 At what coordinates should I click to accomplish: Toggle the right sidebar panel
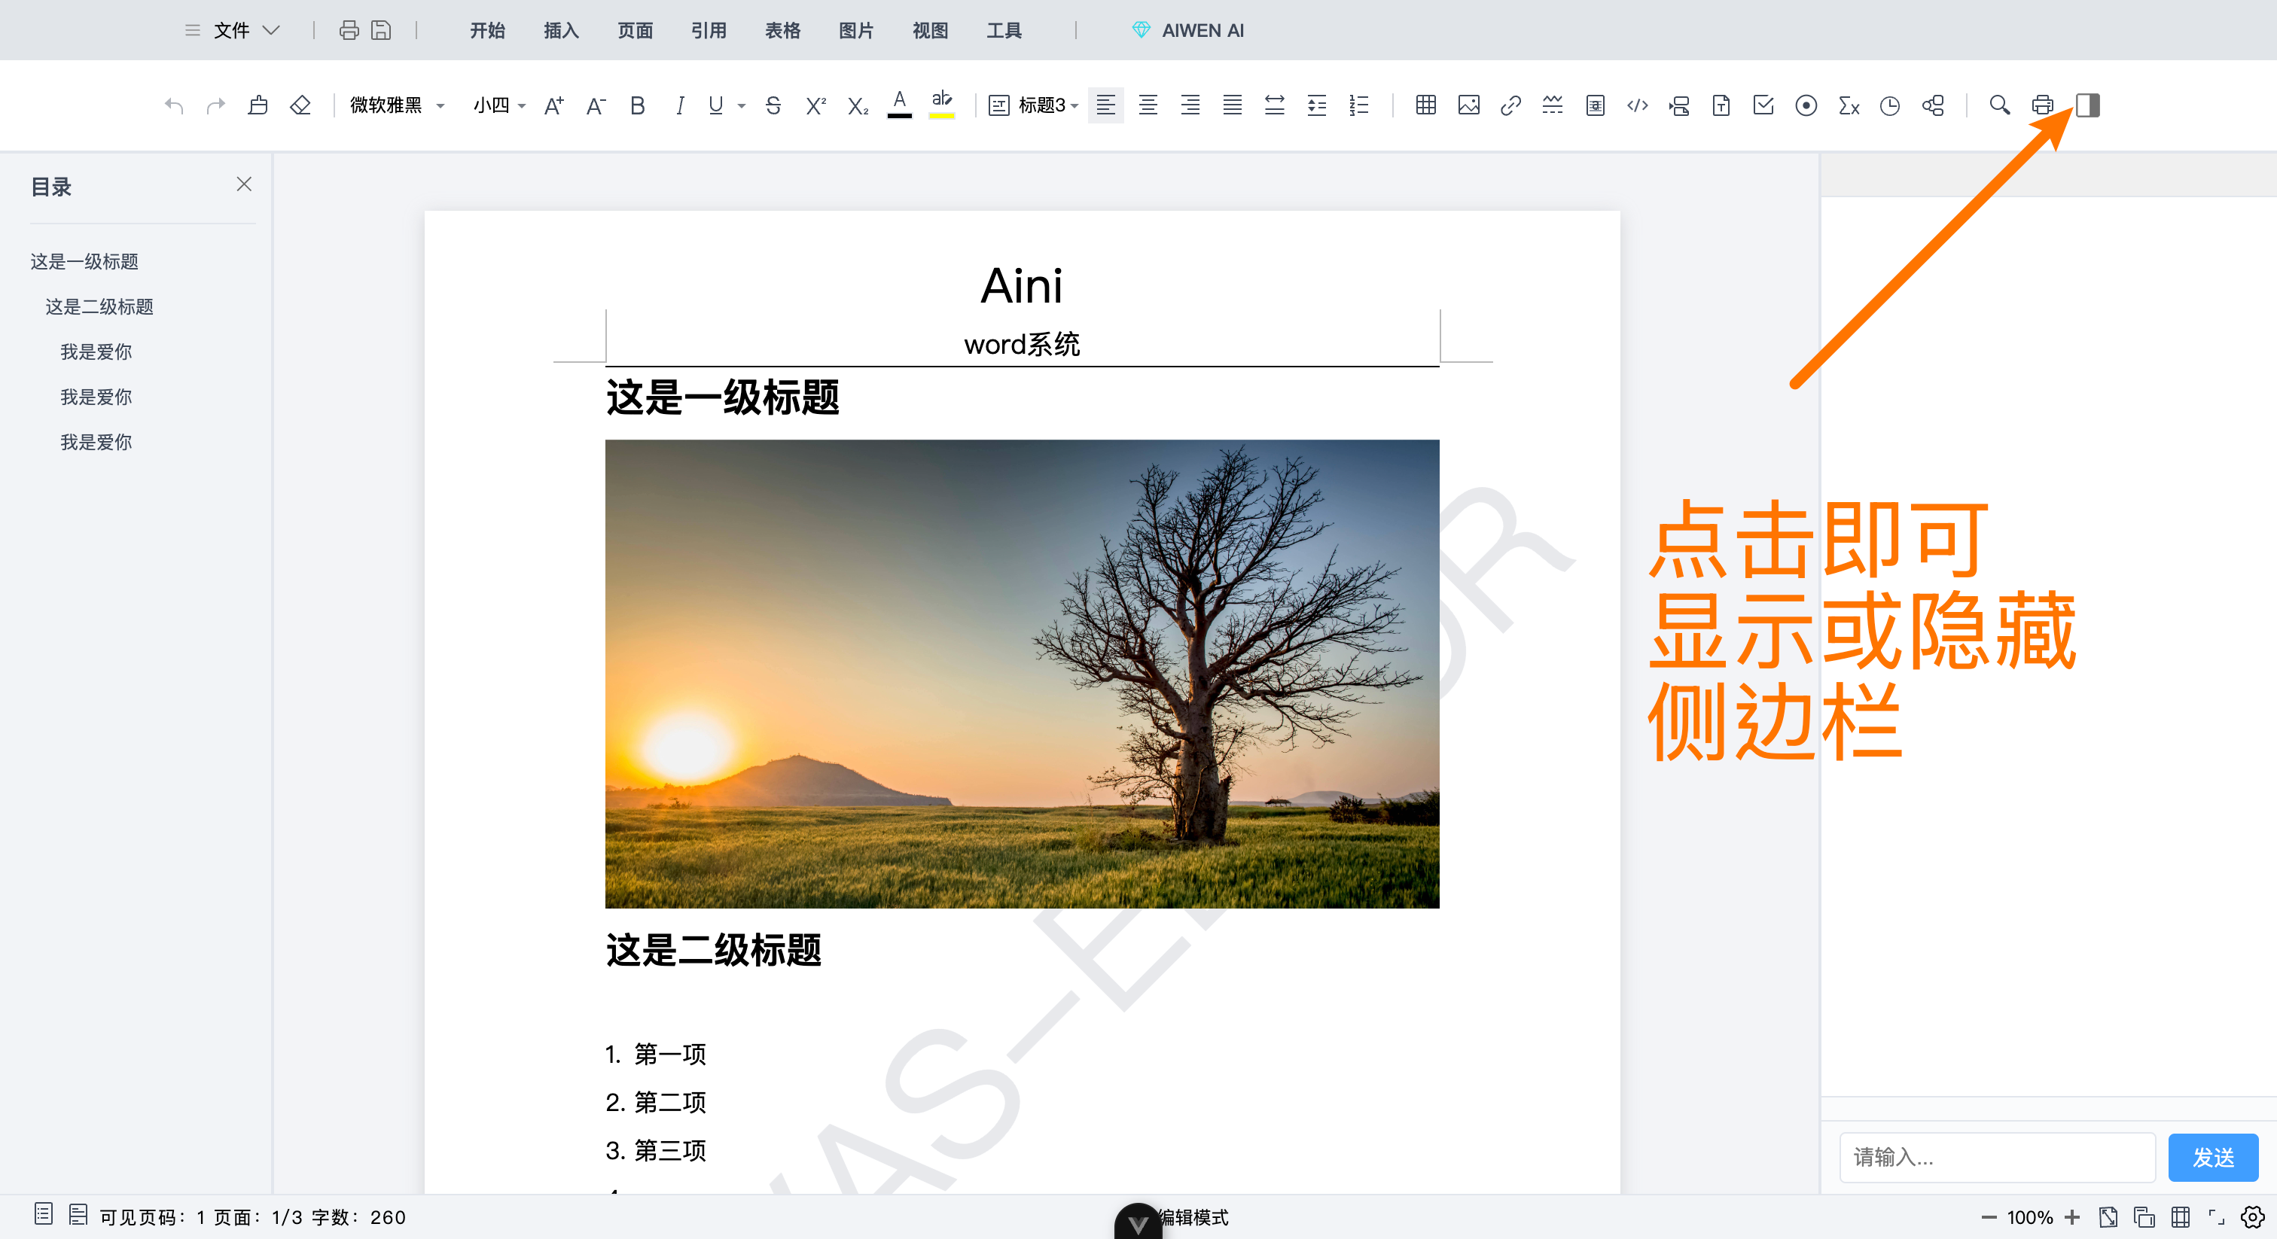click(2087, 105)
